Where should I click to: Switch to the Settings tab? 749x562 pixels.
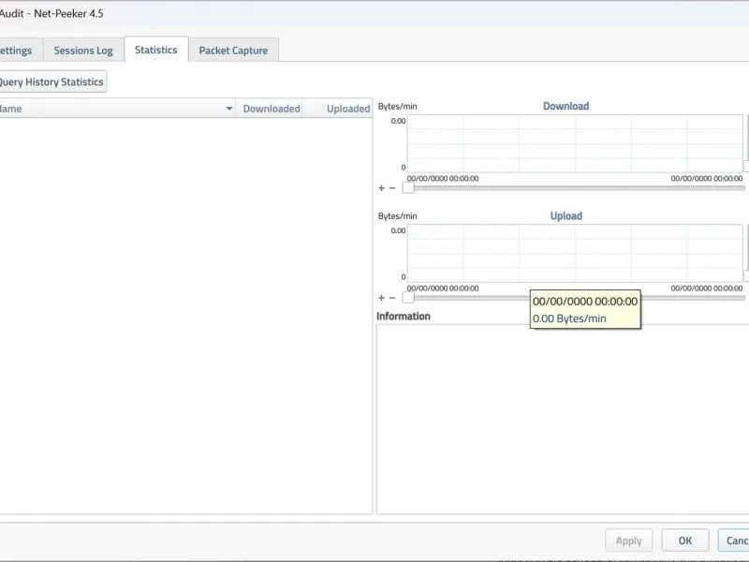point(17,51)
